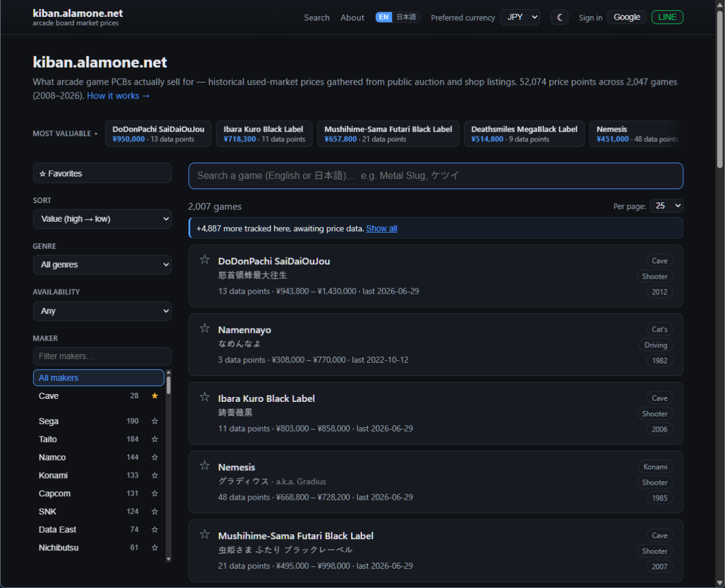Favorite the SNK maker star
Image resolution: width=725 pixels, height=588 pixels.
(x=155, y=512)
